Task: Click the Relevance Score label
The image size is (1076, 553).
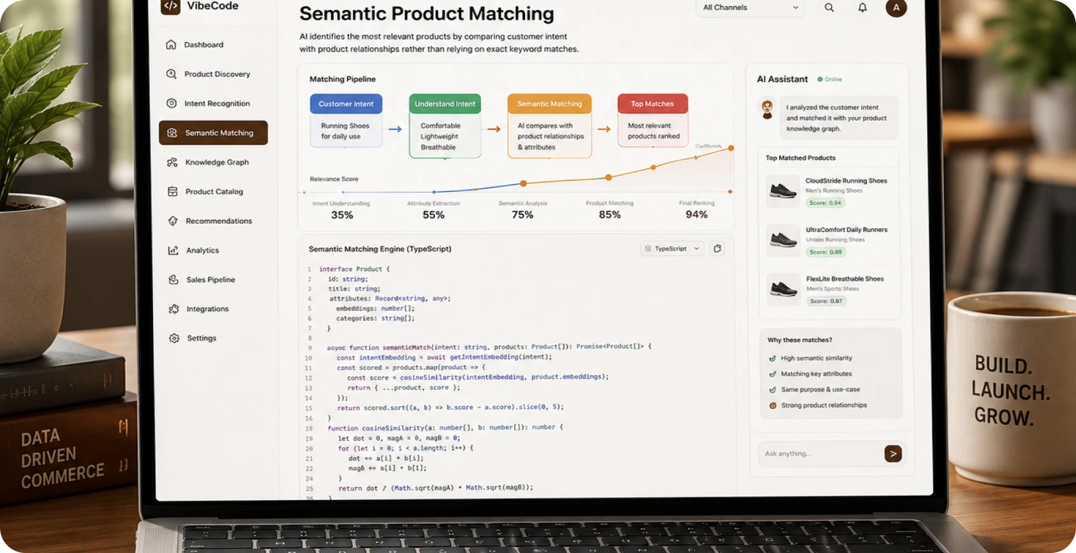Action: pyautogui.click(x=334, y=179)
